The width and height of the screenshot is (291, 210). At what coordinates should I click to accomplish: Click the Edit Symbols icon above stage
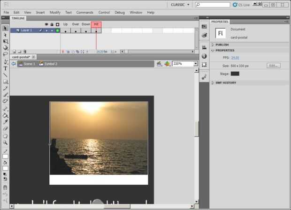[168, 63]
